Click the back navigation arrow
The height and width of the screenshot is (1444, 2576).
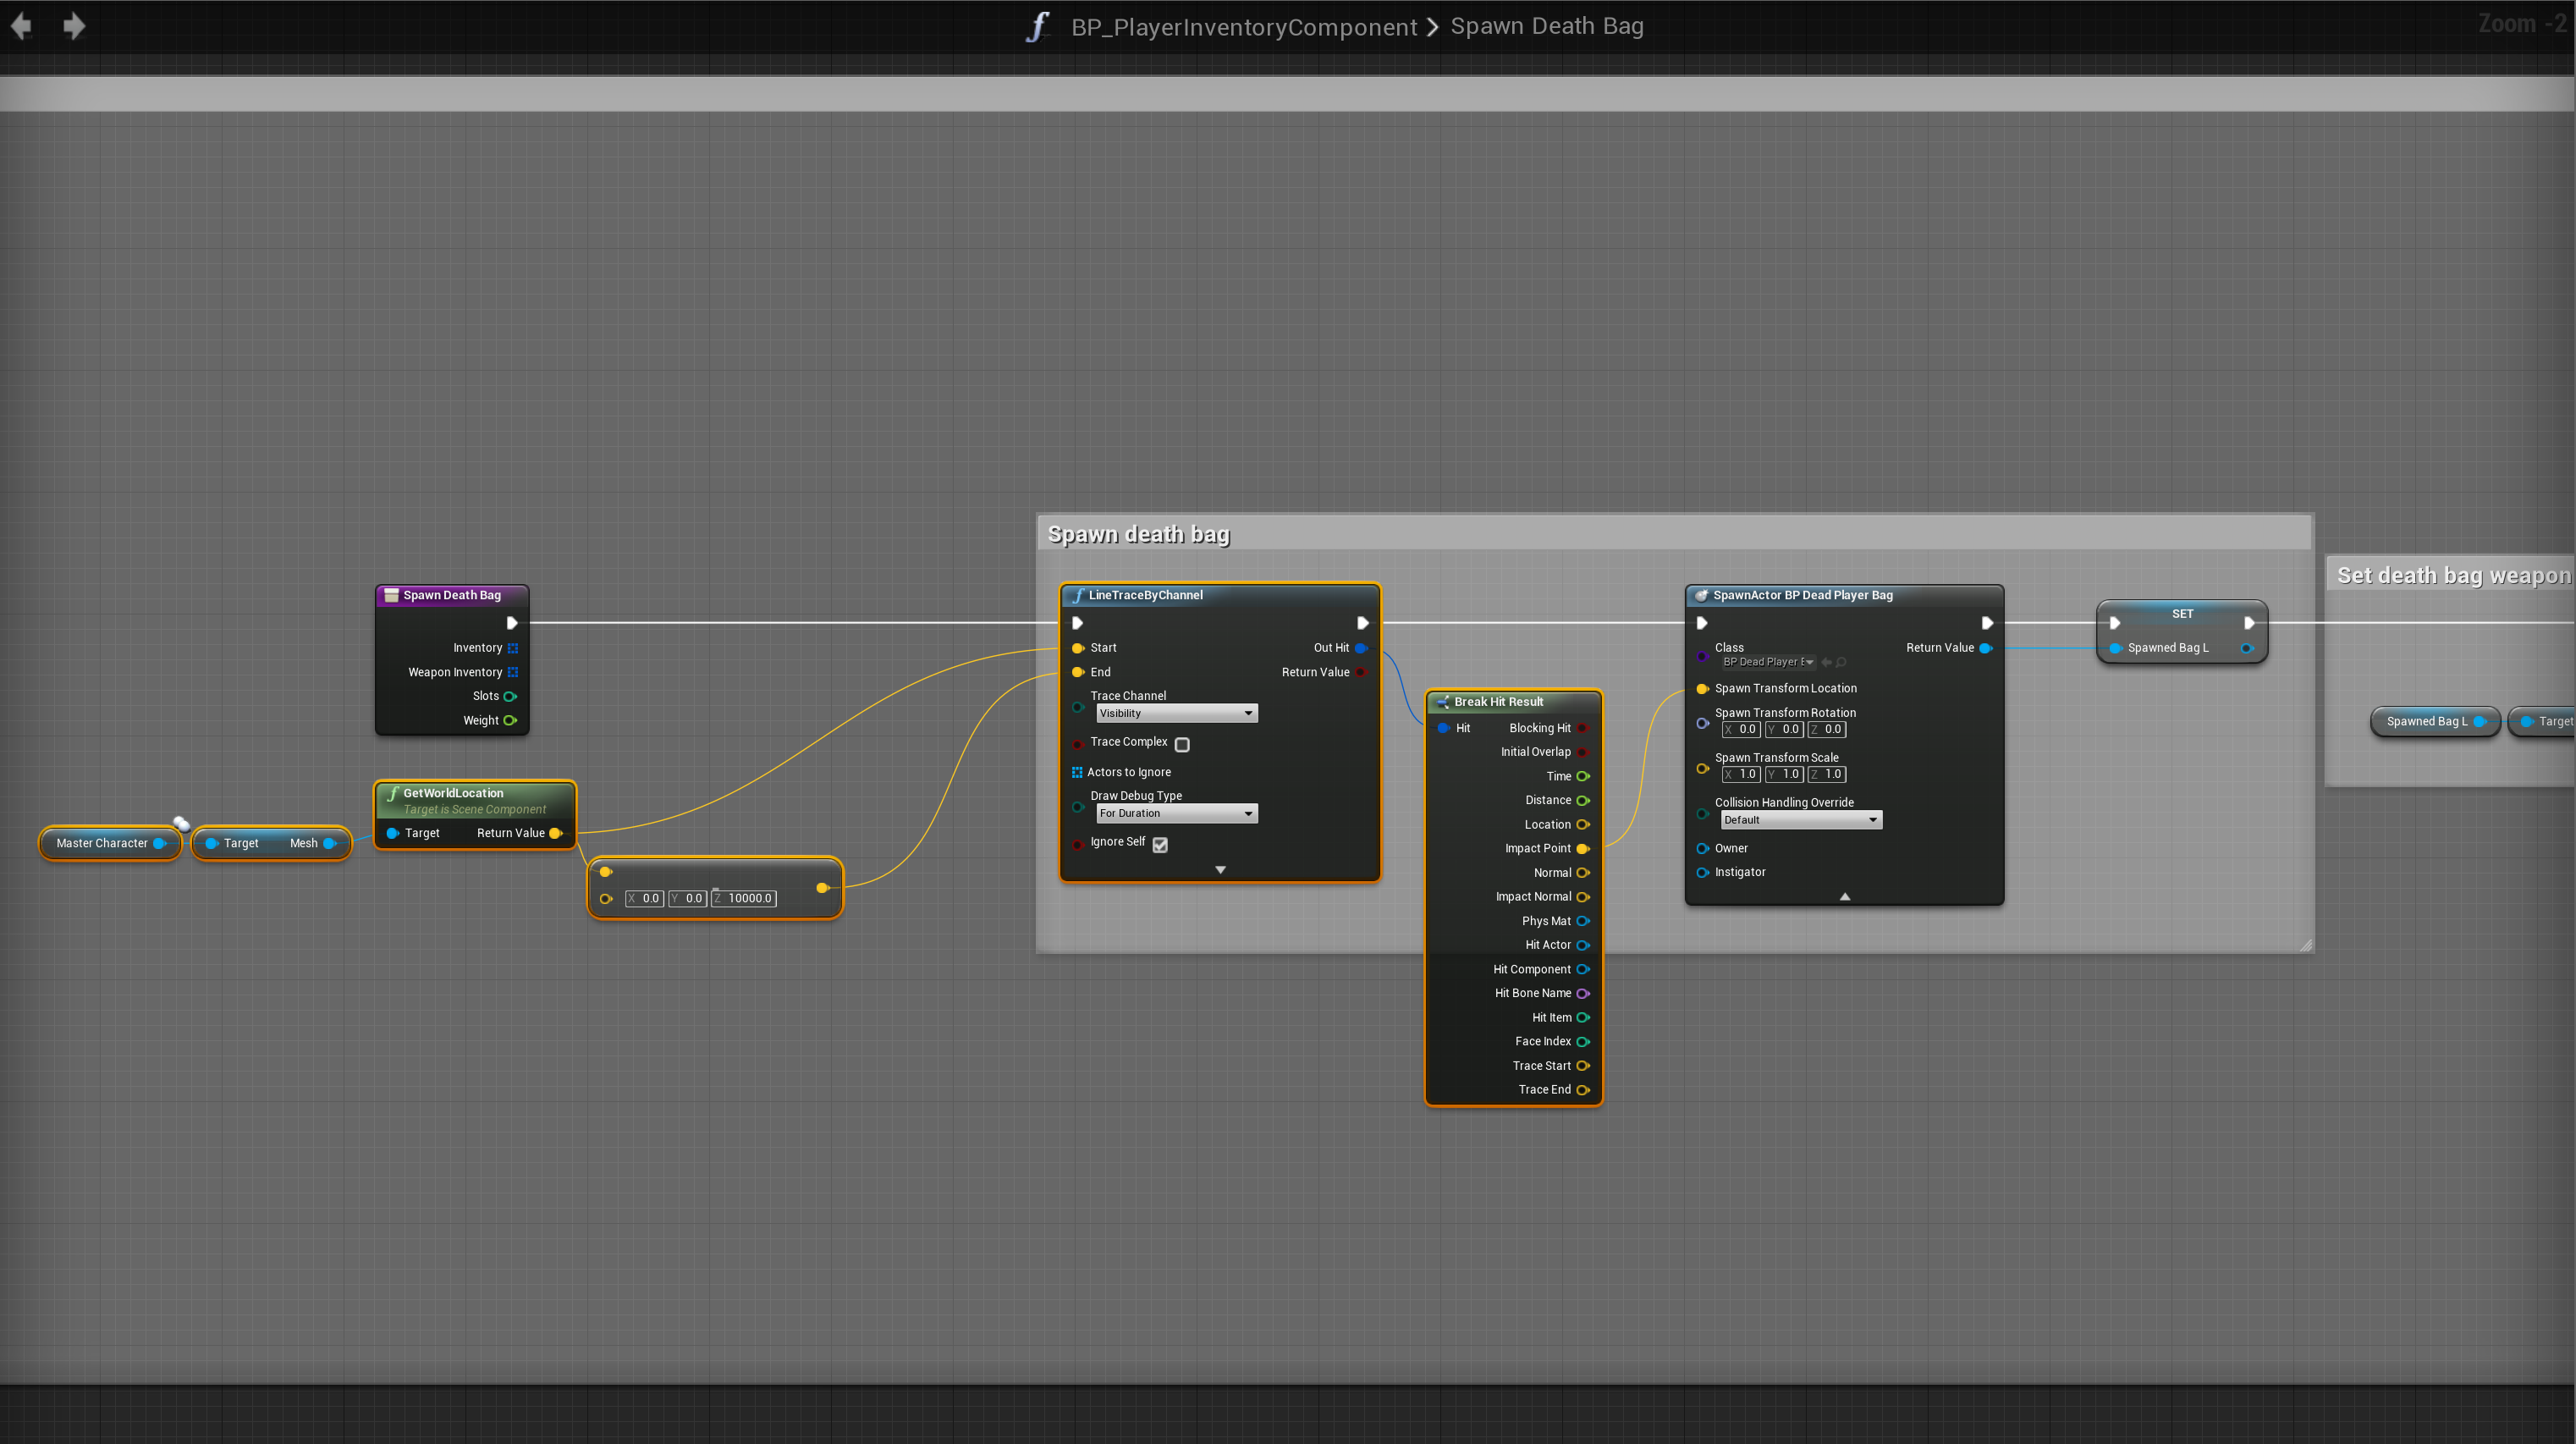pyautogui.click(x=21, y=26)
